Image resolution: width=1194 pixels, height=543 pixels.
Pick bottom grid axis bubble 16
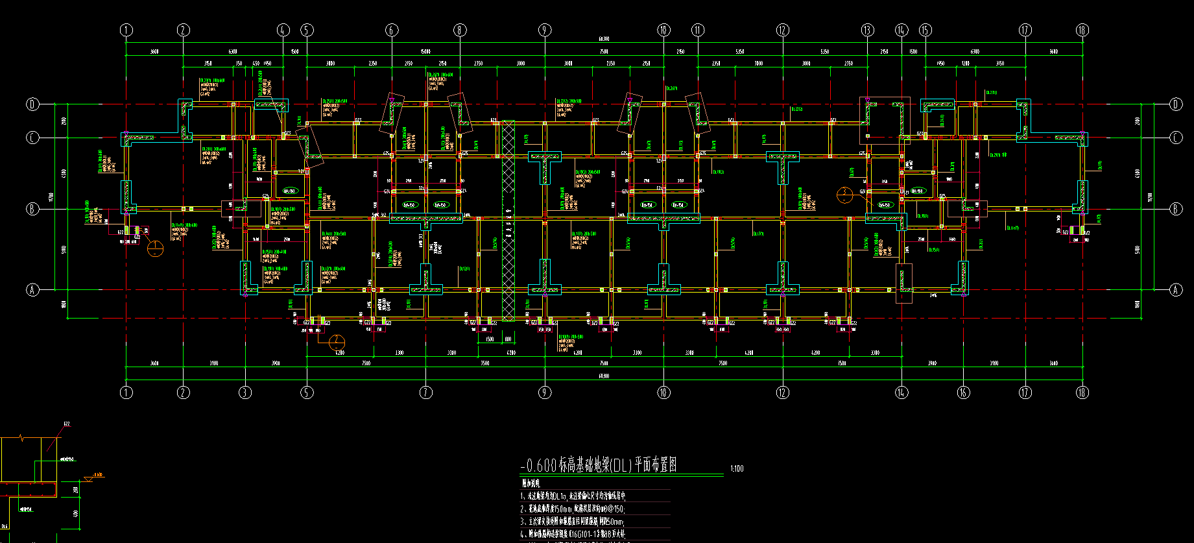pos(963,392)
